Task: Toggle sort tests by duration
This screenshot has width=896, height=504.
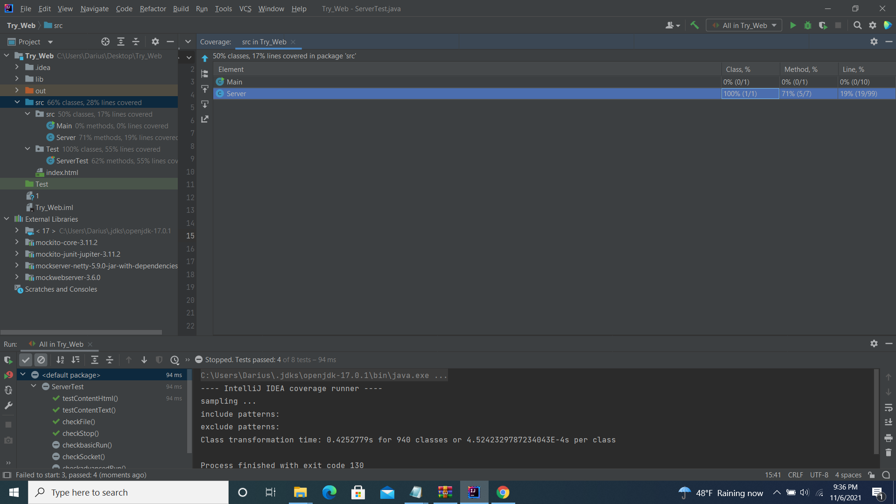Action: [75, 359]
